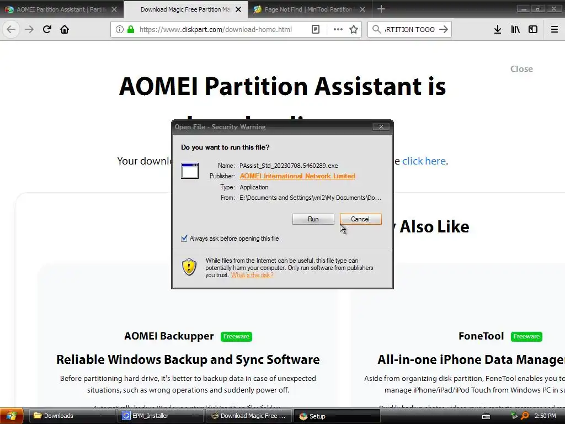Click the green padlock security icon
The image size is (565, 424).
(131, 29)
